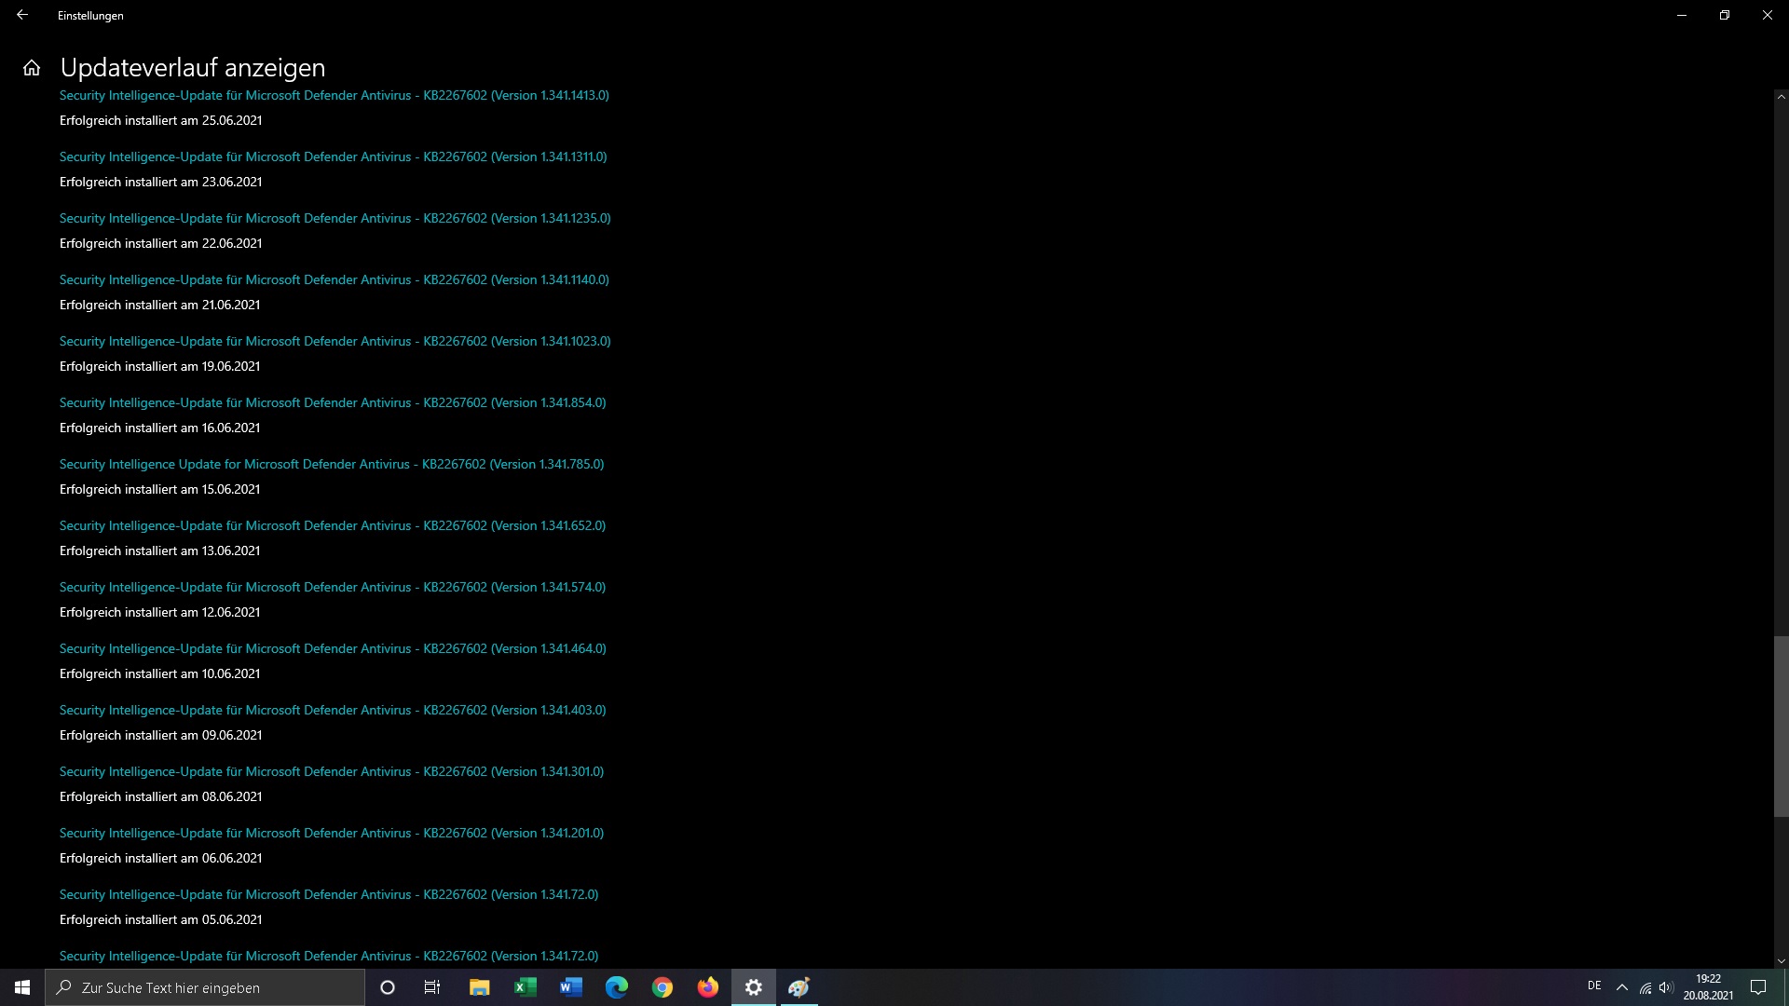Launch Google Chrome from taskbar

(662, 987)
